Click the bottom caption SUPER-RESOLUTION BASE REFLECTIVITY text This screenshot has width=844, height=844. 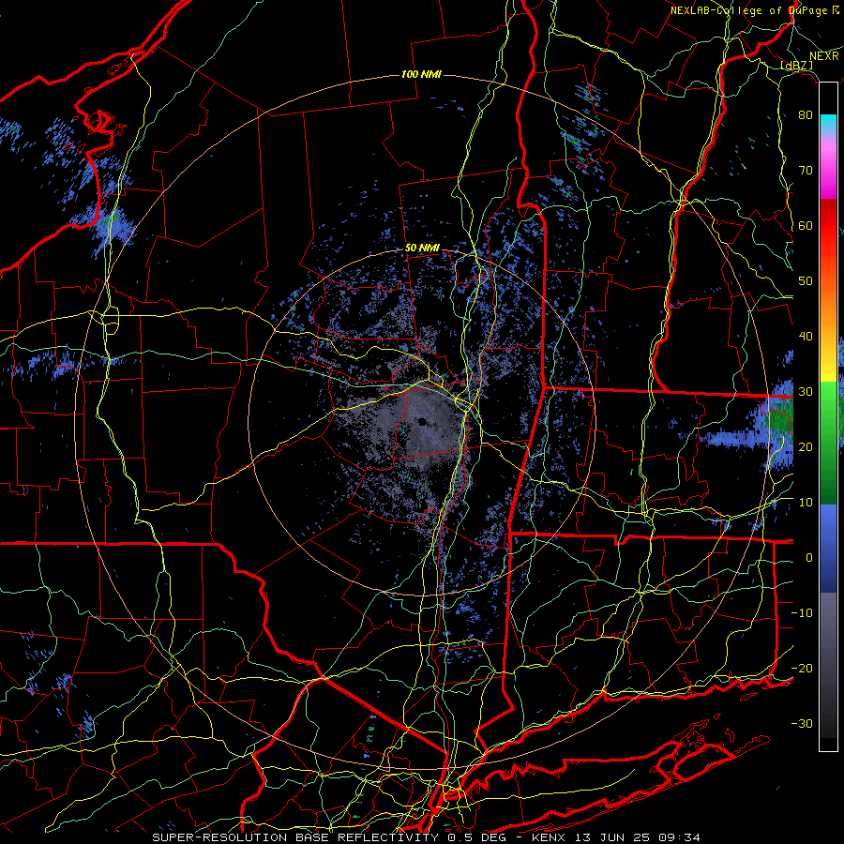tap(295, 837)
